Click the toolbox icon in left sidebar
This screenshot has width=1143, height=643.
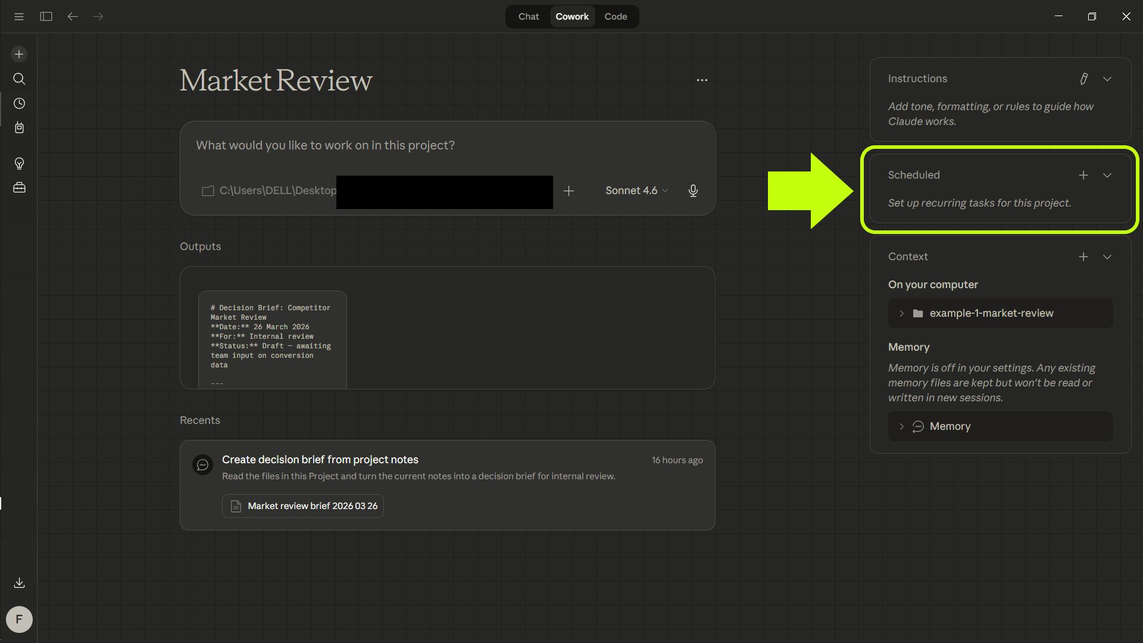coord(19,188)
